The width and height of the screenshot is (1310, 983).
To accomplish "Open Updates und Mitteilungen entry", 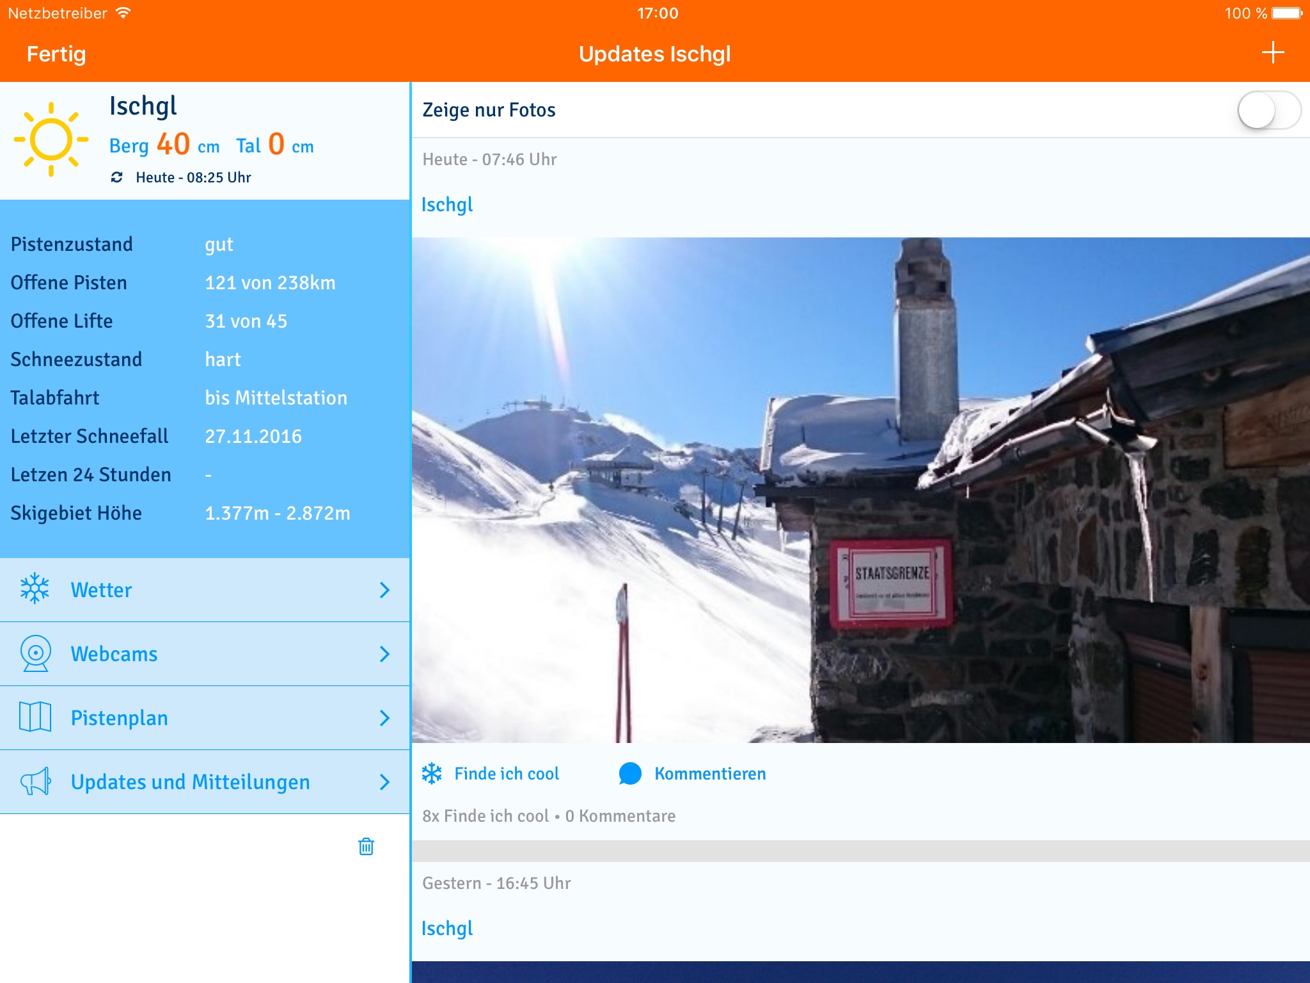I will (205, 782).
